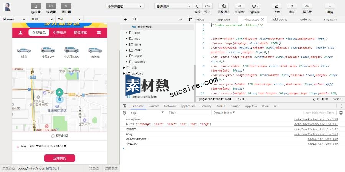Open 远程调试 remote debug tool

[x=224, y=6]
